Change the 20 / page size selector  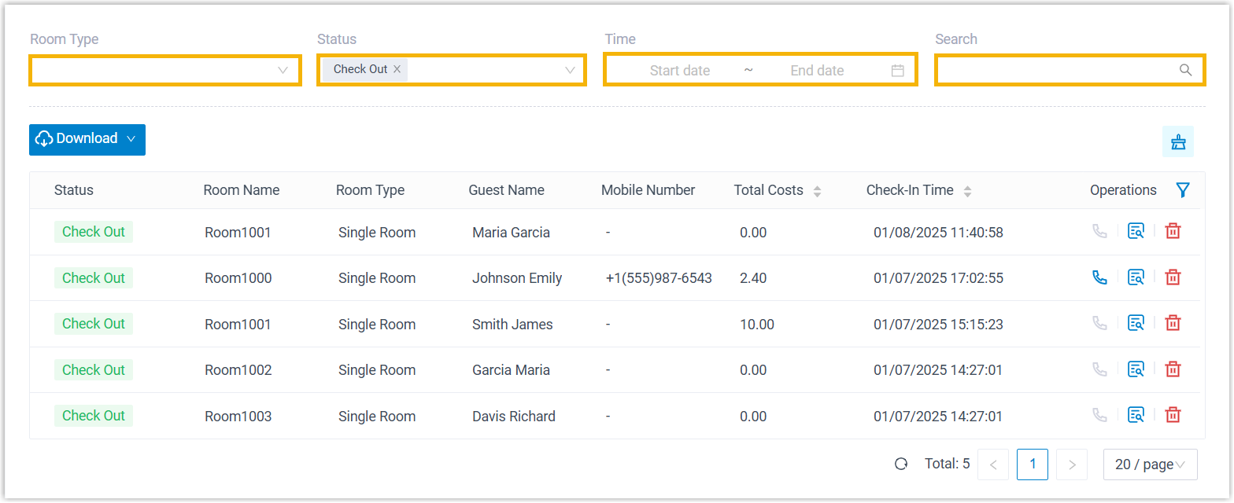pos(1150,464)
